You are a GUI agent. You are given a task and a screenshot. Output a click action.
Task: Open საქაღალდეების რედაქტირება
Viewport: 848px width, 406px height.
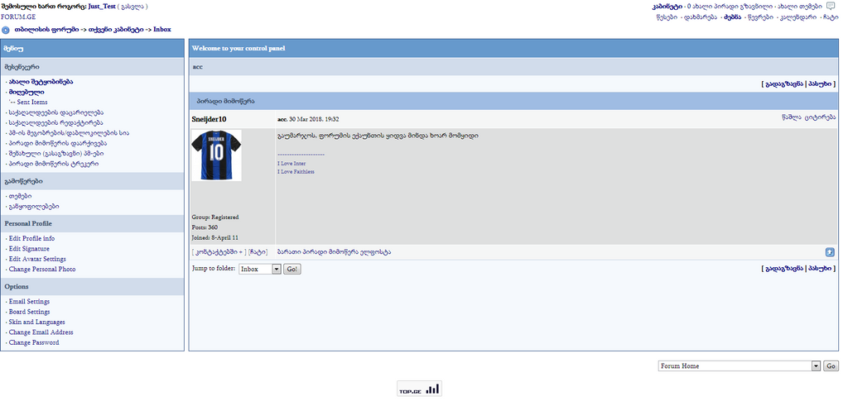[57, 123]
